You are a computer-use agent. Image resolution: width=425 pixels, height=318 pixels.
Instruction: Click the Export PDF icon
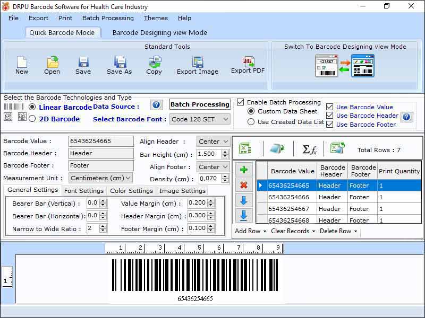(x=248, y=61)
